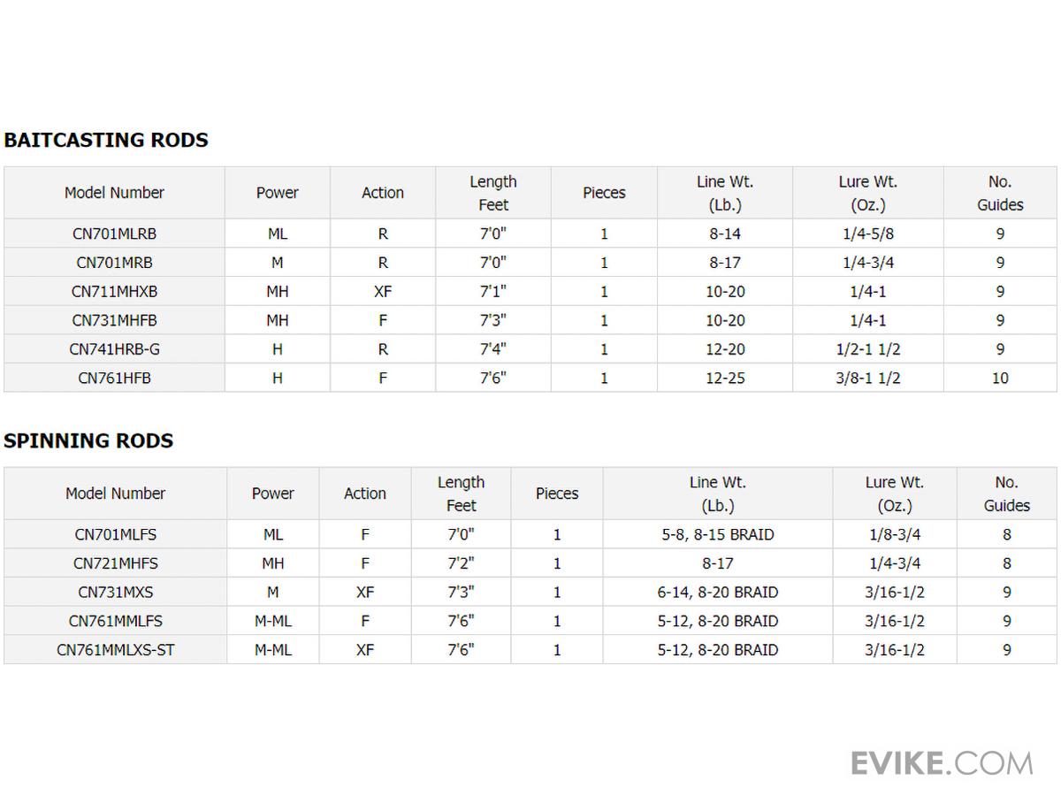Click the CN741HRB-G model number
The height and width of the screenshot is (796, 1061).
click(x=114, y=349)
